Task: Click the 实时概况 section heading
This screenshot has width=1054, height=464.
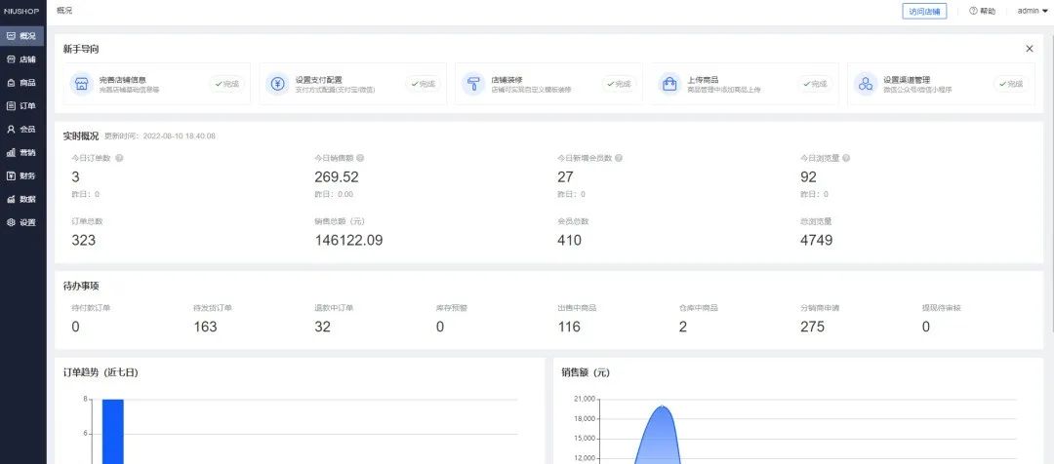Action: (x=81, y=135)
